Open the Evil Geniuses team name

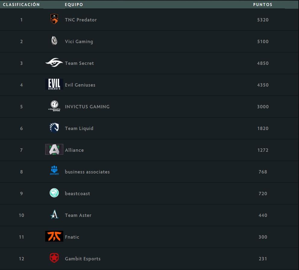tap(80, 85)
